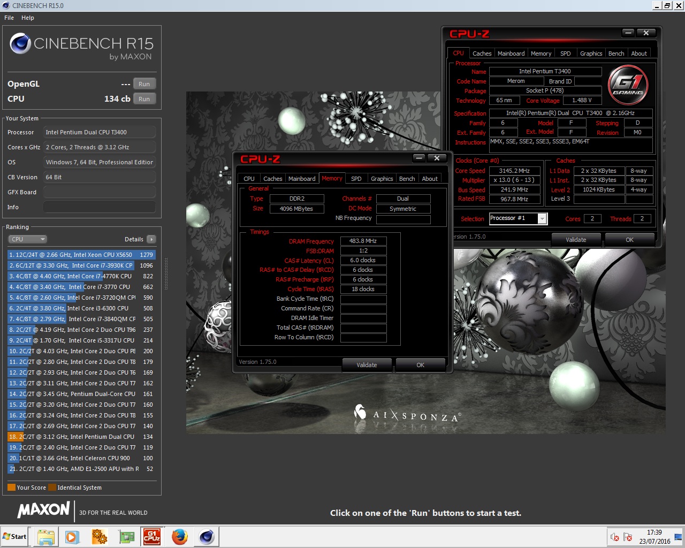This screenshot has height=548, width=685.
Task: Minimize the CPU-Z CPU window
Action: click(x=628, y=33)
